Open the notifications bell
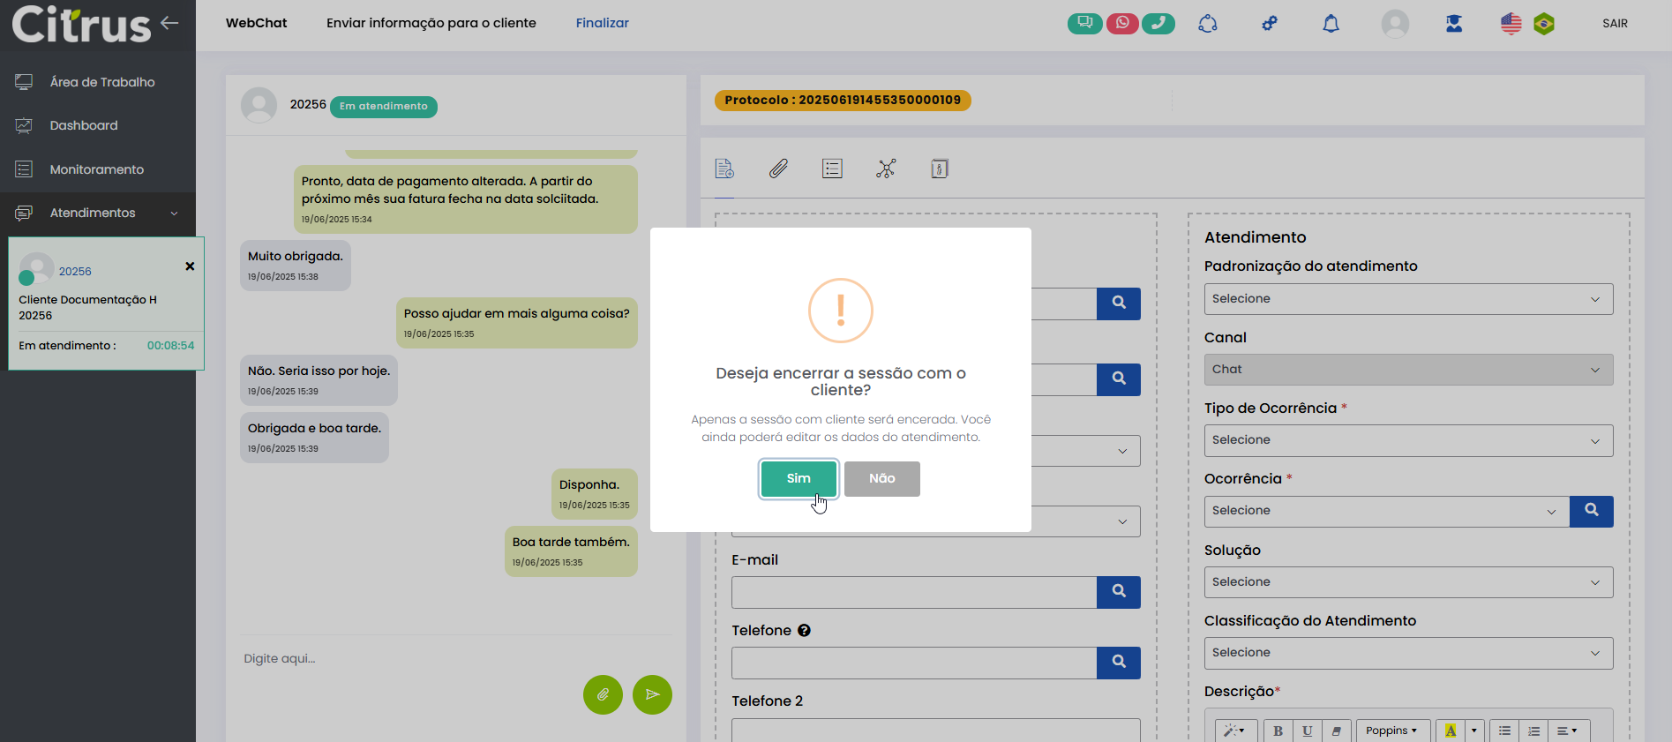Screen dimensions: 1672x742 tap(1331, 24)
